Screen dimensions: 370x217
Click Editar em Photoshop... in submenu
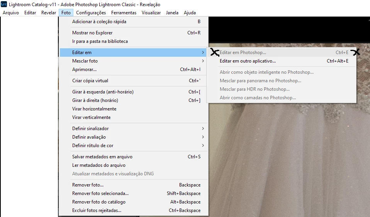point(282,53)
